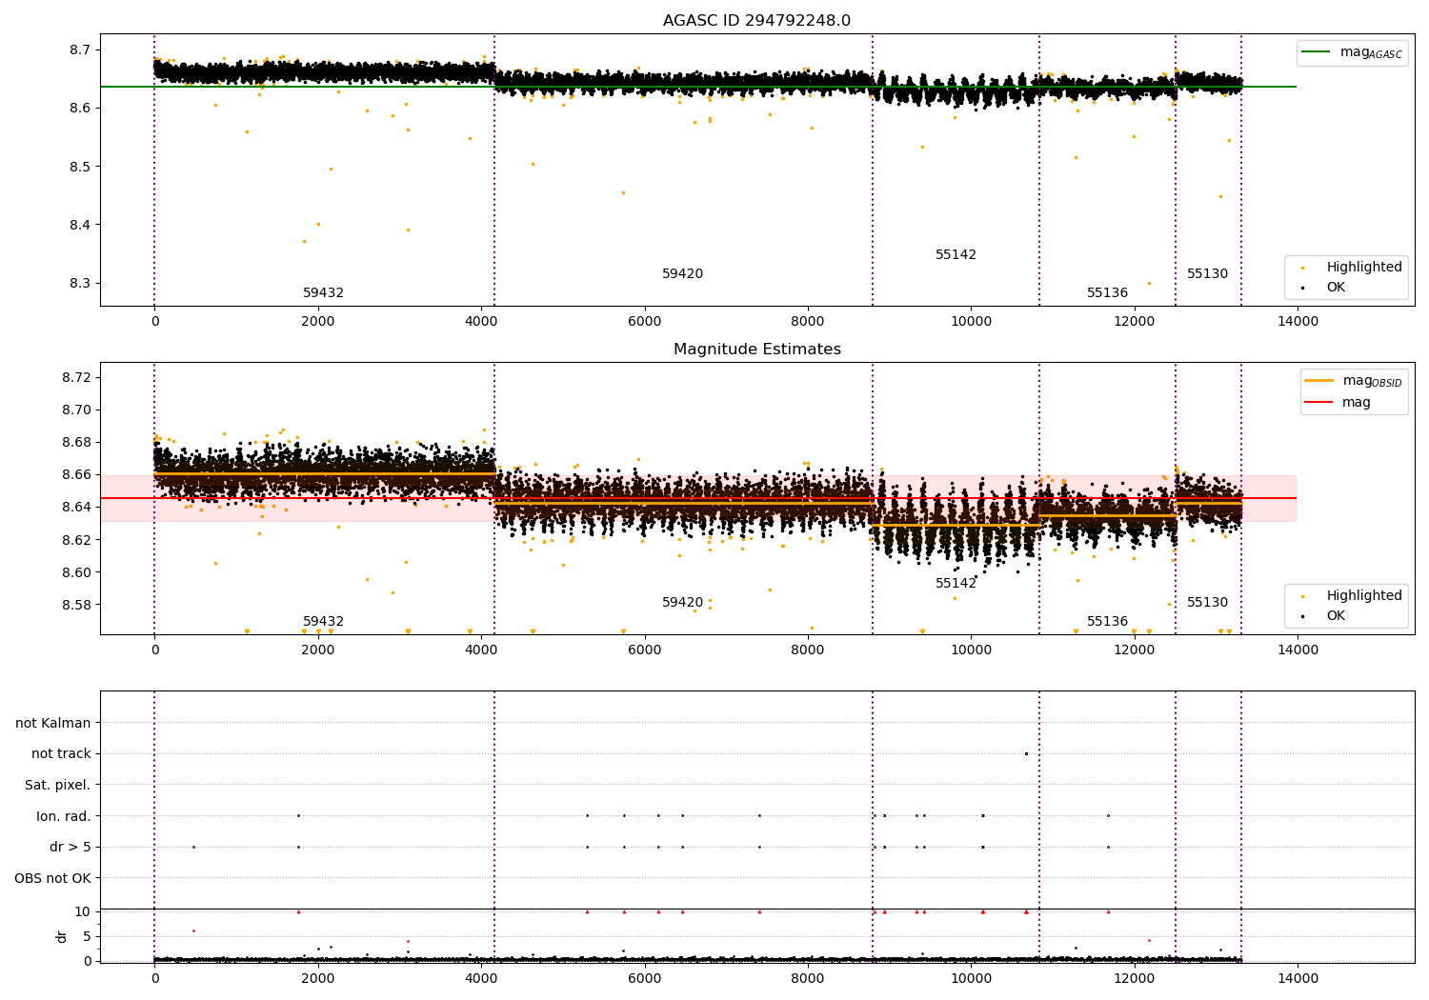Click the 59420 label in top plot
1429x1000 pixels.
tap(682, 274)
